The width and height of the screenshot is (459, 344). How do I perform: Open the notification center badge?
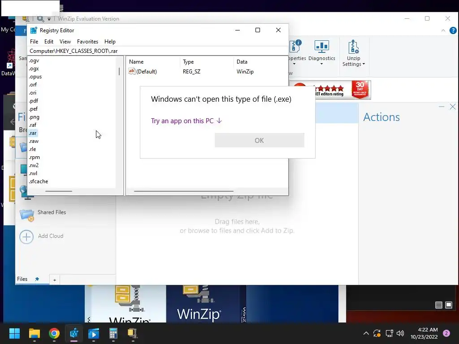point(446,333)
